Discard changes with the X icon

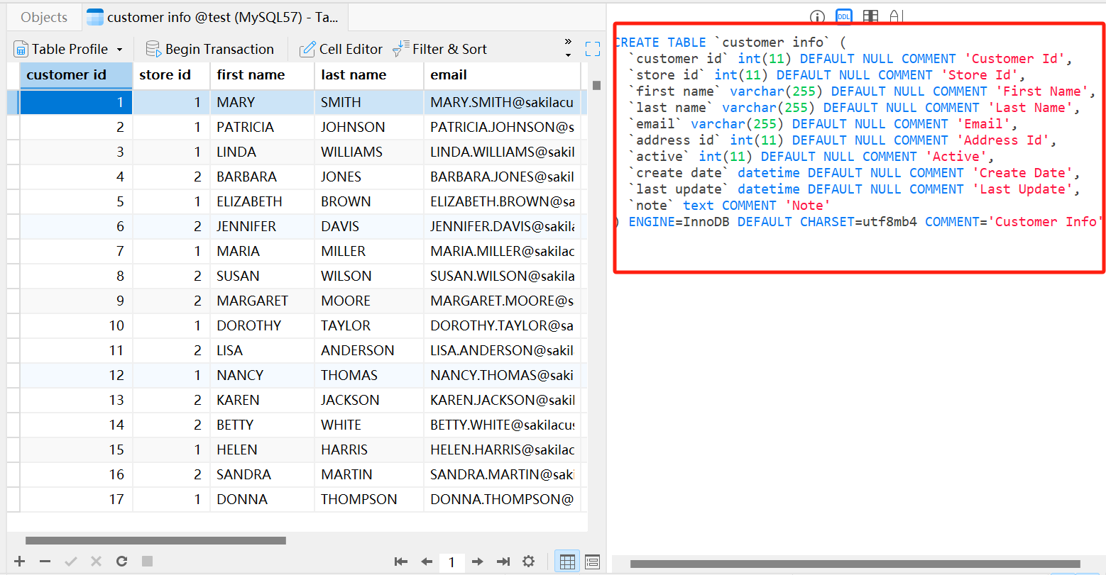pyautogui.click(x=97, y=562)
